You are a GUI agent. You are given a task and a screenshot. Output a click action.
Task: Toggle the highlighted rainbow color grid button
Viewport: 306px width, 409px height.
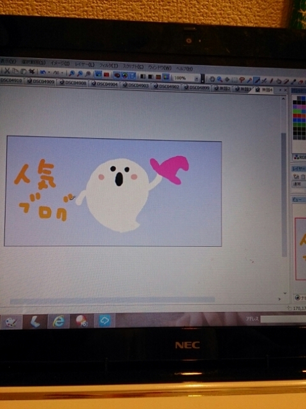(166, 77)
